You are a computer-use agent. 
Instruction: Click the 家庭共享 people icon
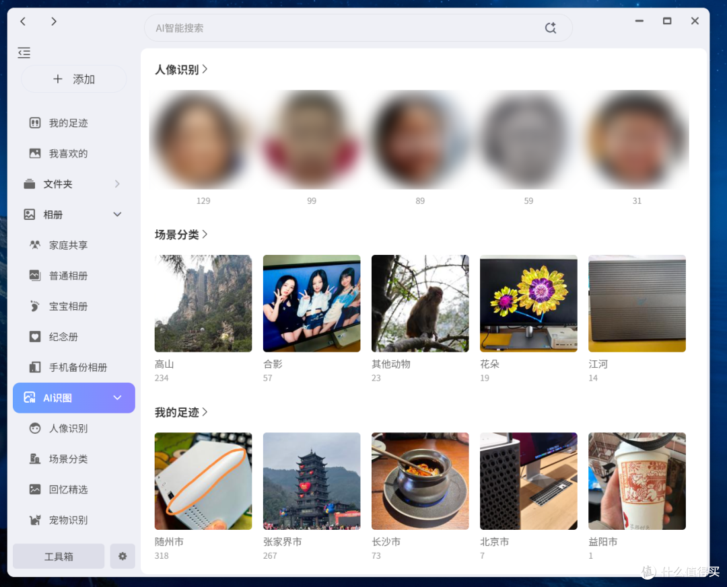35,245
